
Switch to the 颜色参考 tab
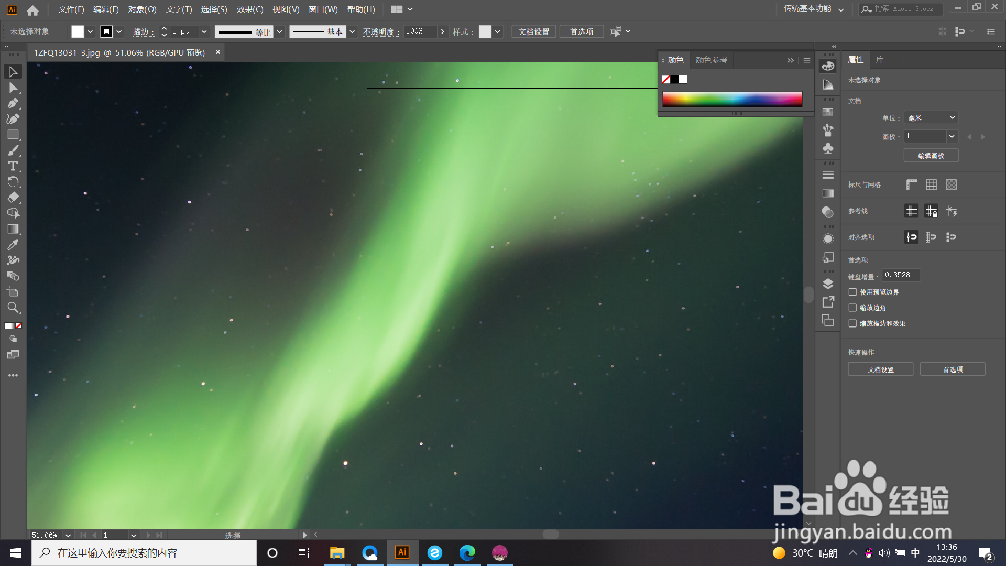click(x=711, y=60)
